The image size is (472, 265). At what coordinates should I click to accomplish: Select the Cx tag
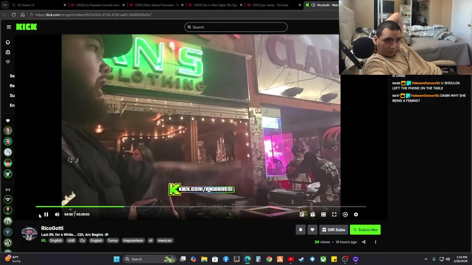[83, 240]
